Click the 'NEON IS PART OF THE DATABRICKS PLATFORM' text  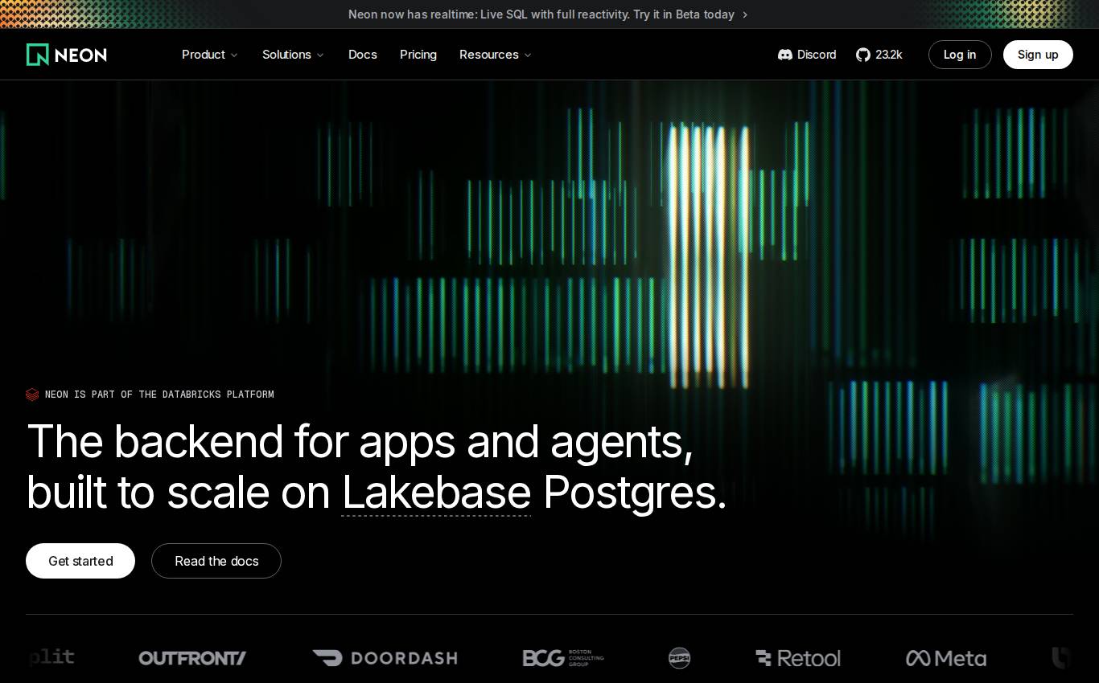(x=159, y=395)
